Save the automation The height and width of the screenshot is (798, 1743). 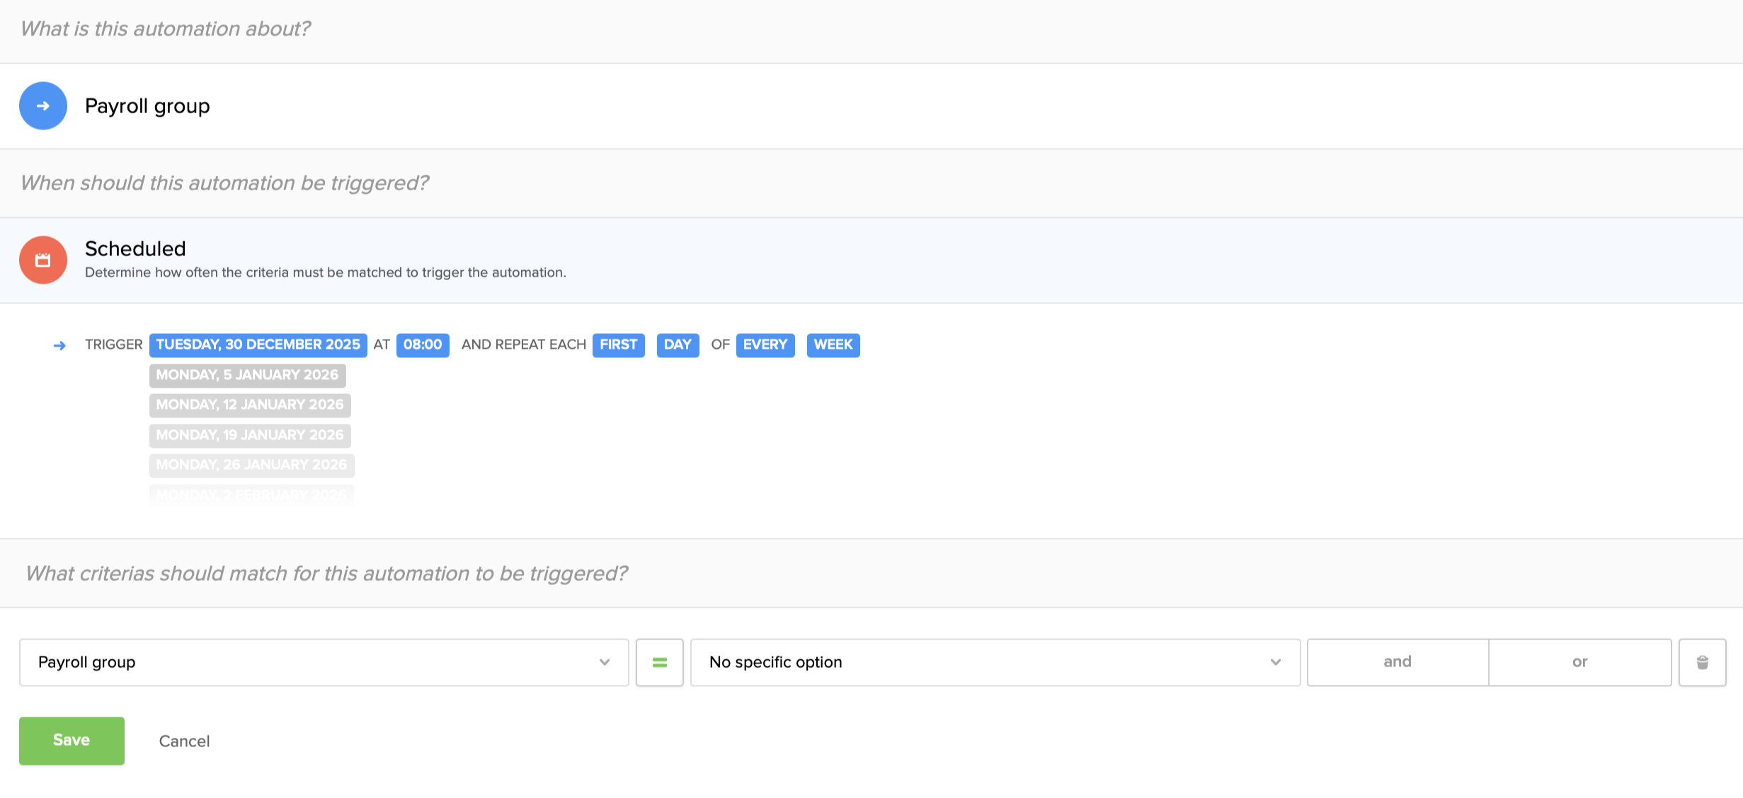(71, 740)
